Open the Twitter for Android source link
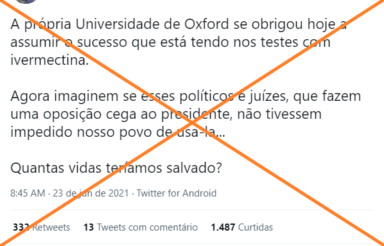Image resolution: width=384 pixels, height=246 pixels. pos(177,193)
